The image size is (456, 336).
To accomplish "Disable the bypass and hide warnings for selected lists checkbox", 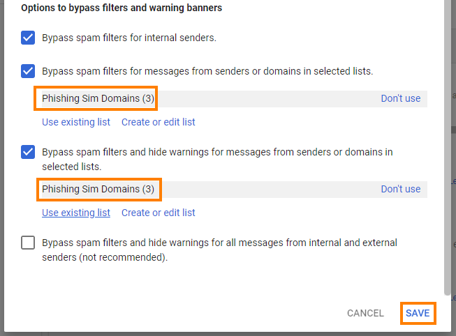I will [28, 152].
